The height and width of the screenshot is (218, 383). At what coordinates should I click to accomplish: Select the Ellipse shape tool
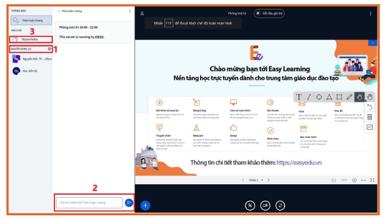click(319, 97)
